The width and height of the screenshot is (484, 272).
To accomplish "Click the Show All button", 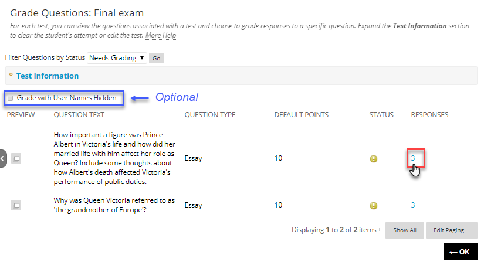I will (x=404, y=230).
